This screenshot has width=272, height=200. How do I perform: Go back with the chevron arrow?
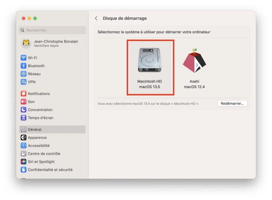(x=96, y=18)
